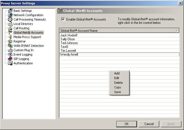Screen dimensions: 184x130
Task: Choose Add from the context menu
Action: coord(119,73)
